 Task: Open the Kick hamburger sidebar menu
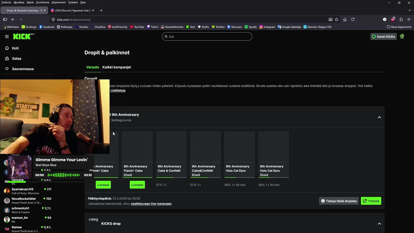(x=7, y=37)
